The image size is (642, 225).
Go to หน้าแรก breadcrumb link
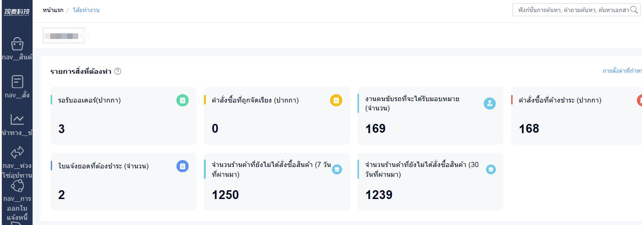(x=53, y=10)
